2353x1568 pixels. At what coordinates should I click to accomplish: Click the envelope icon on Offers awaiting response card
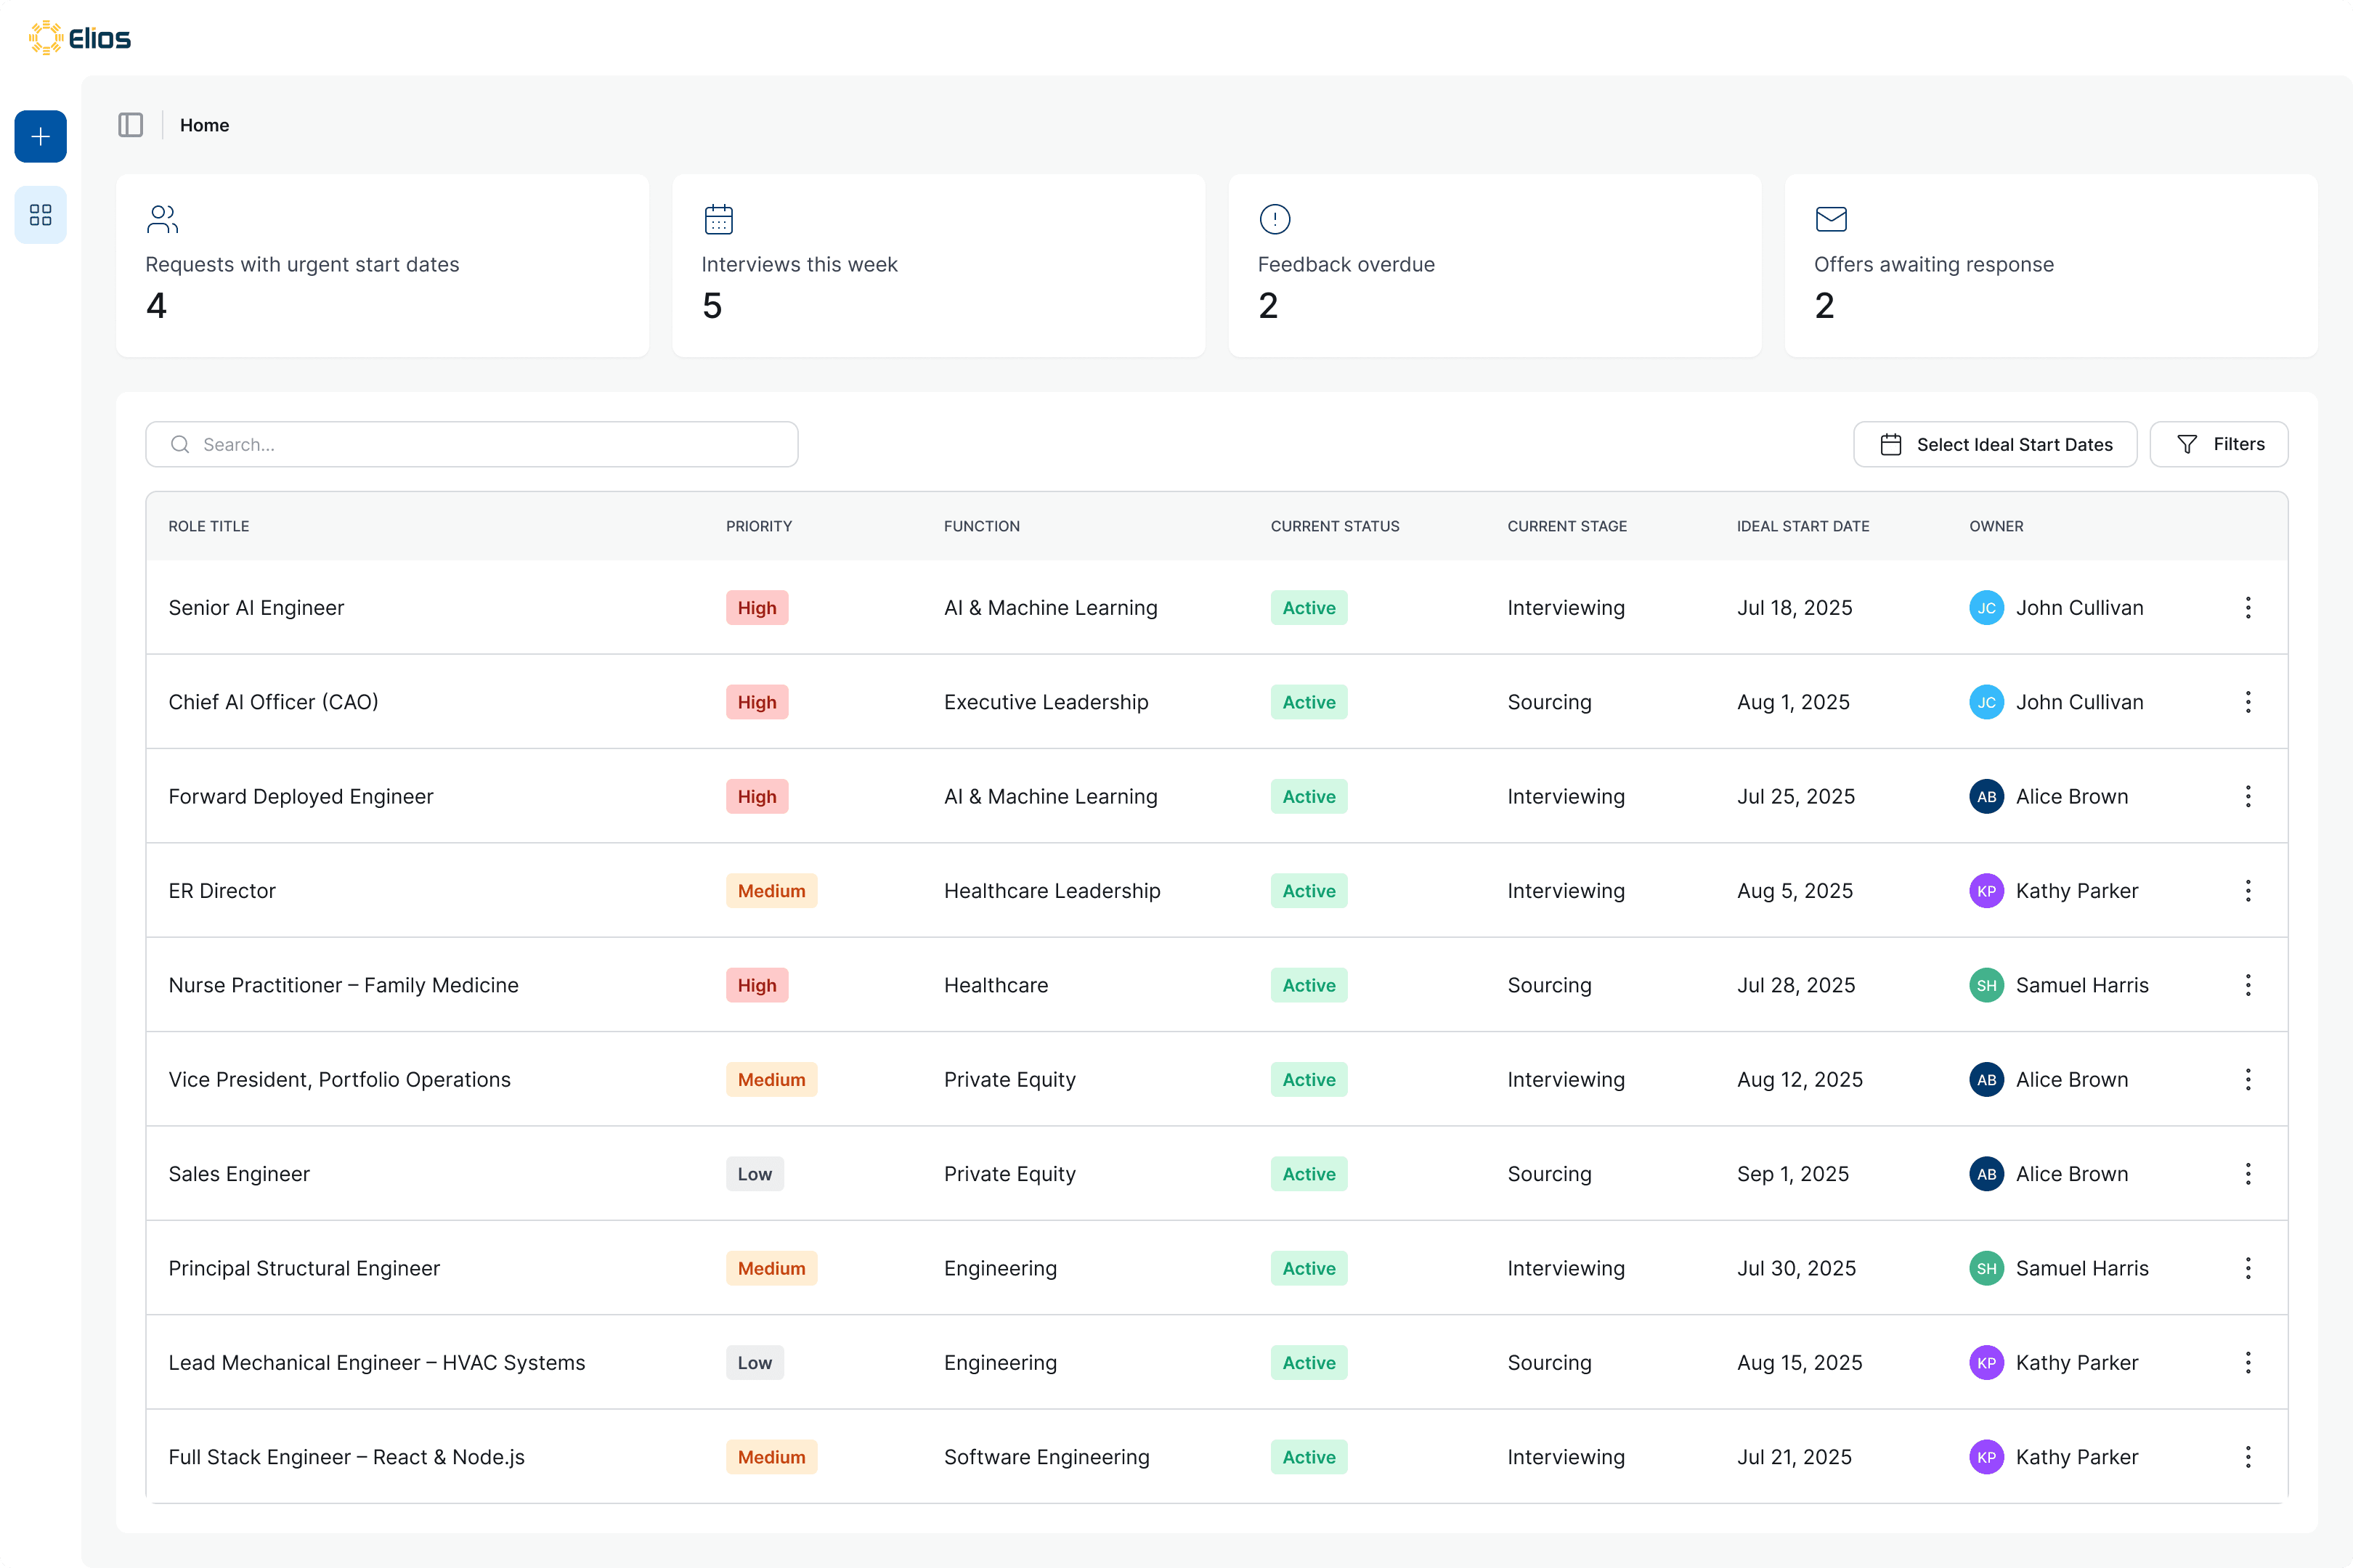[1832, 219]
